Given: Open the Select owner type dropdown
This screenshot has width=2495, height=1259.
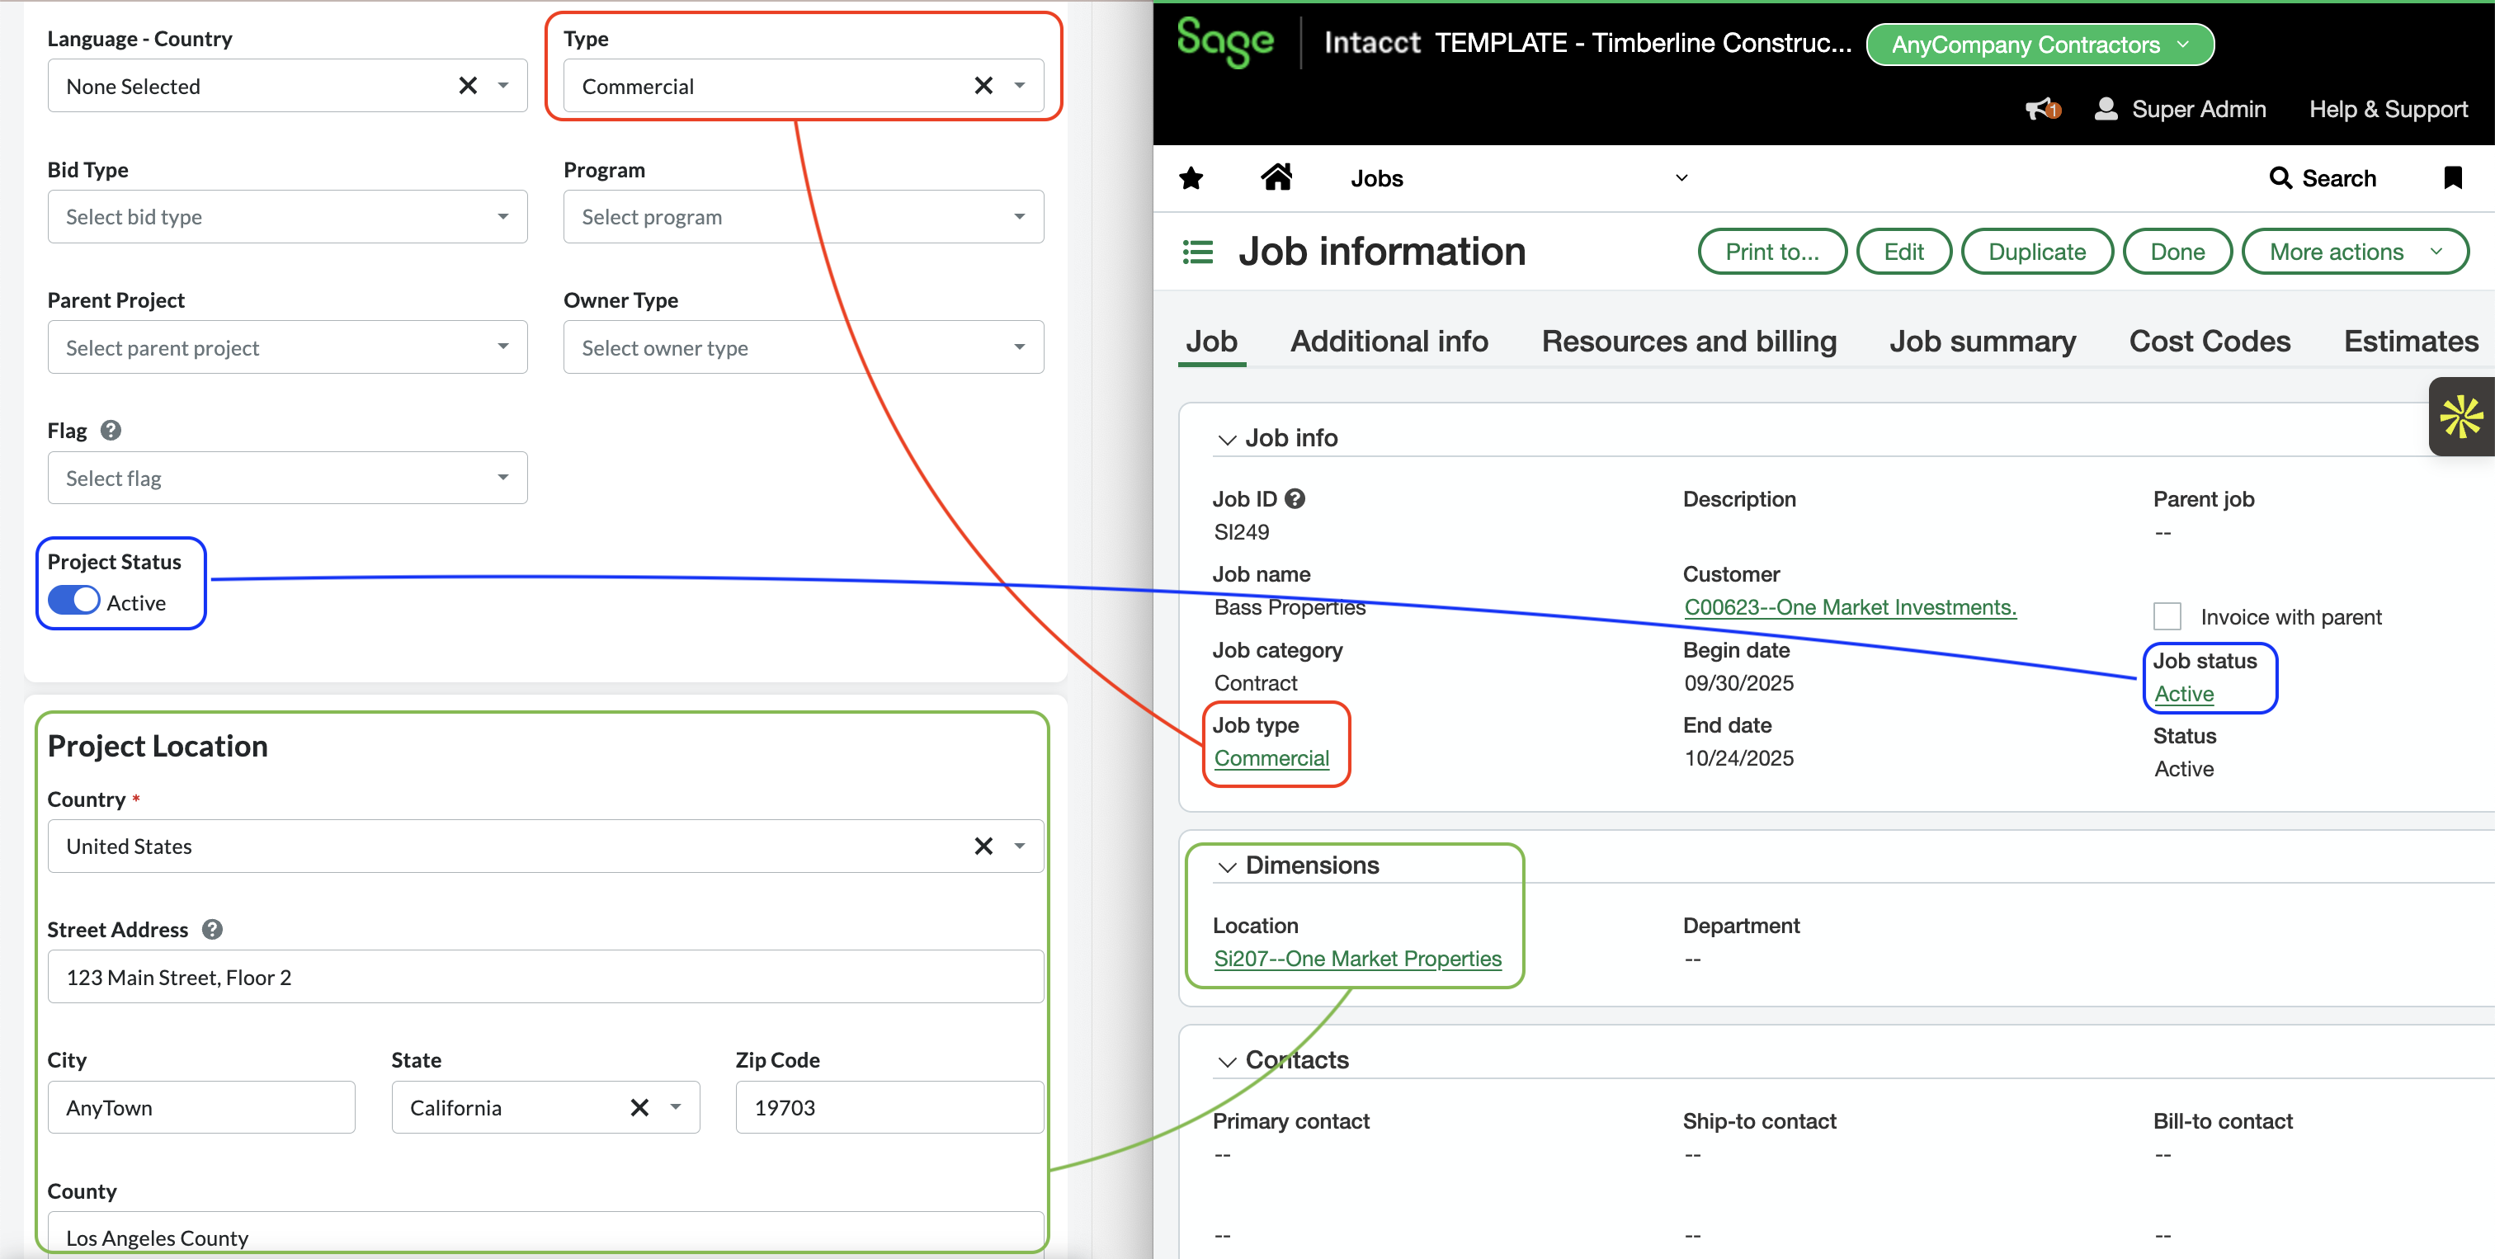Looking at the screenshot, I should click(x=802, y=347).
